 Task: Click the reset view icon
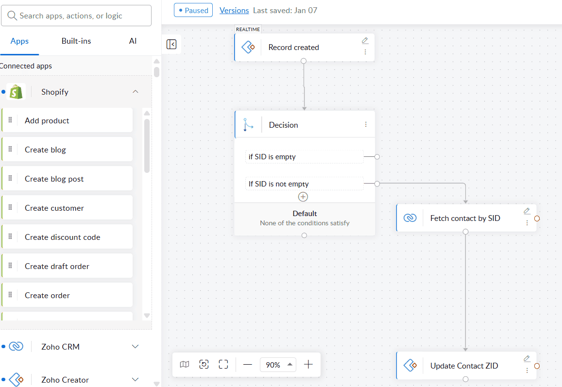coord(204,365)
